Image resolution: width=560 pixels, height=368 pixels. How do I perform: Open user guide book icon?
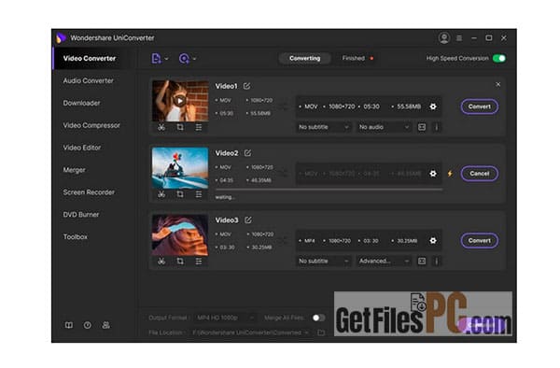(x=68, y=325)
